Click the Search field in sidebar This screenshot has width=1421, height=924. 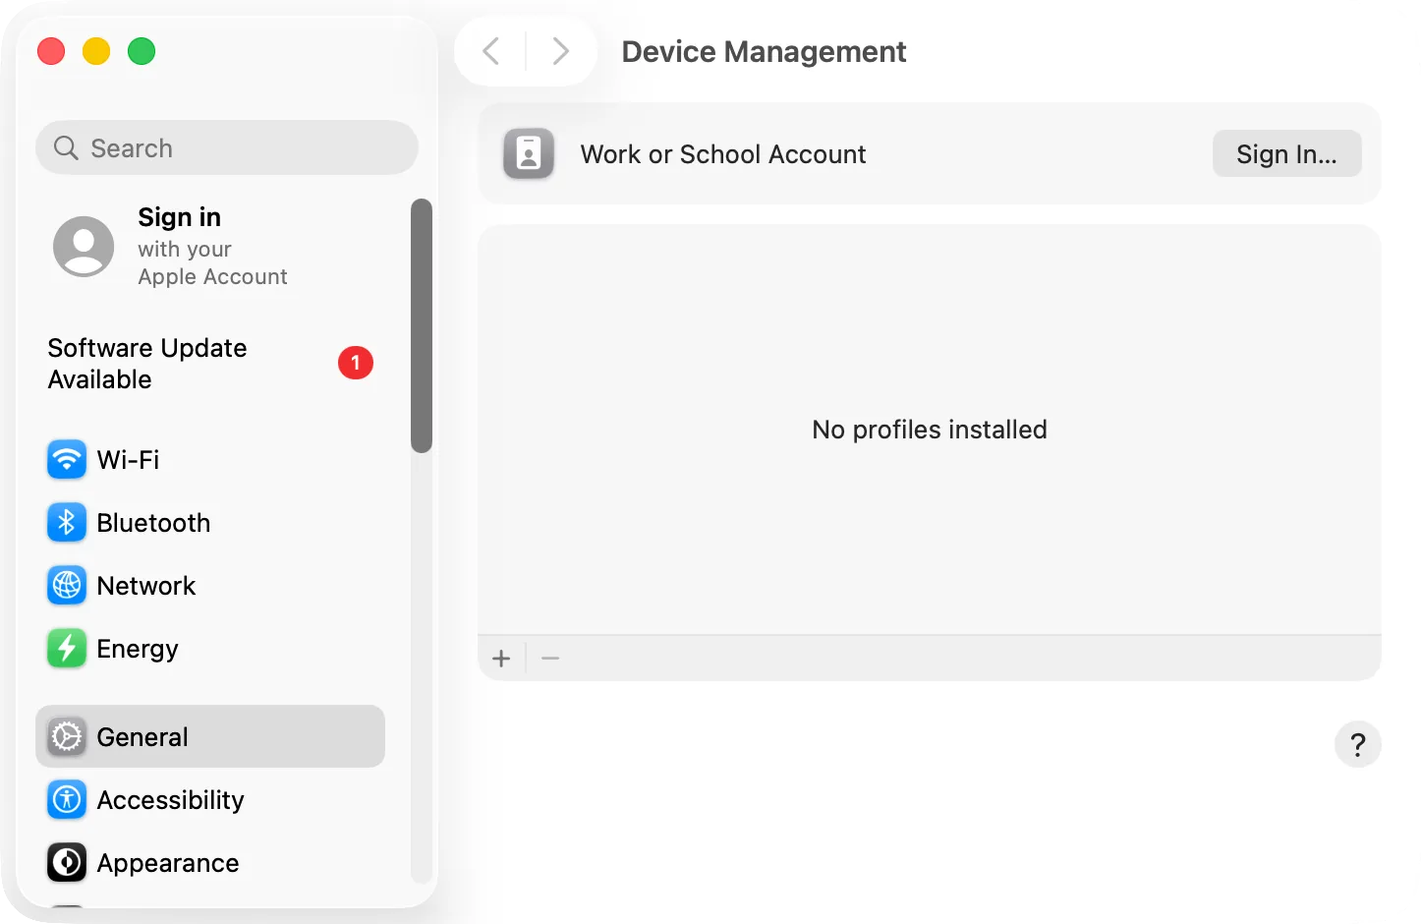coord(227,147)
